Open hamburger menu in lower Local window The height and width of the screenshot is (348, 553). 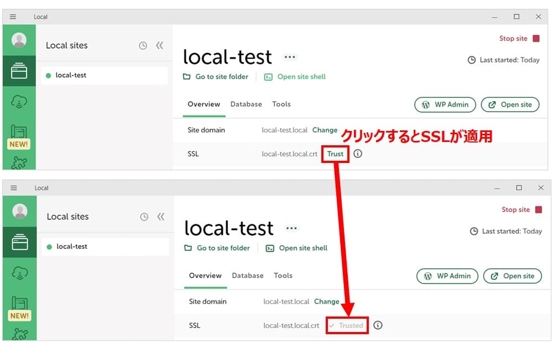[x=14, y=188]
